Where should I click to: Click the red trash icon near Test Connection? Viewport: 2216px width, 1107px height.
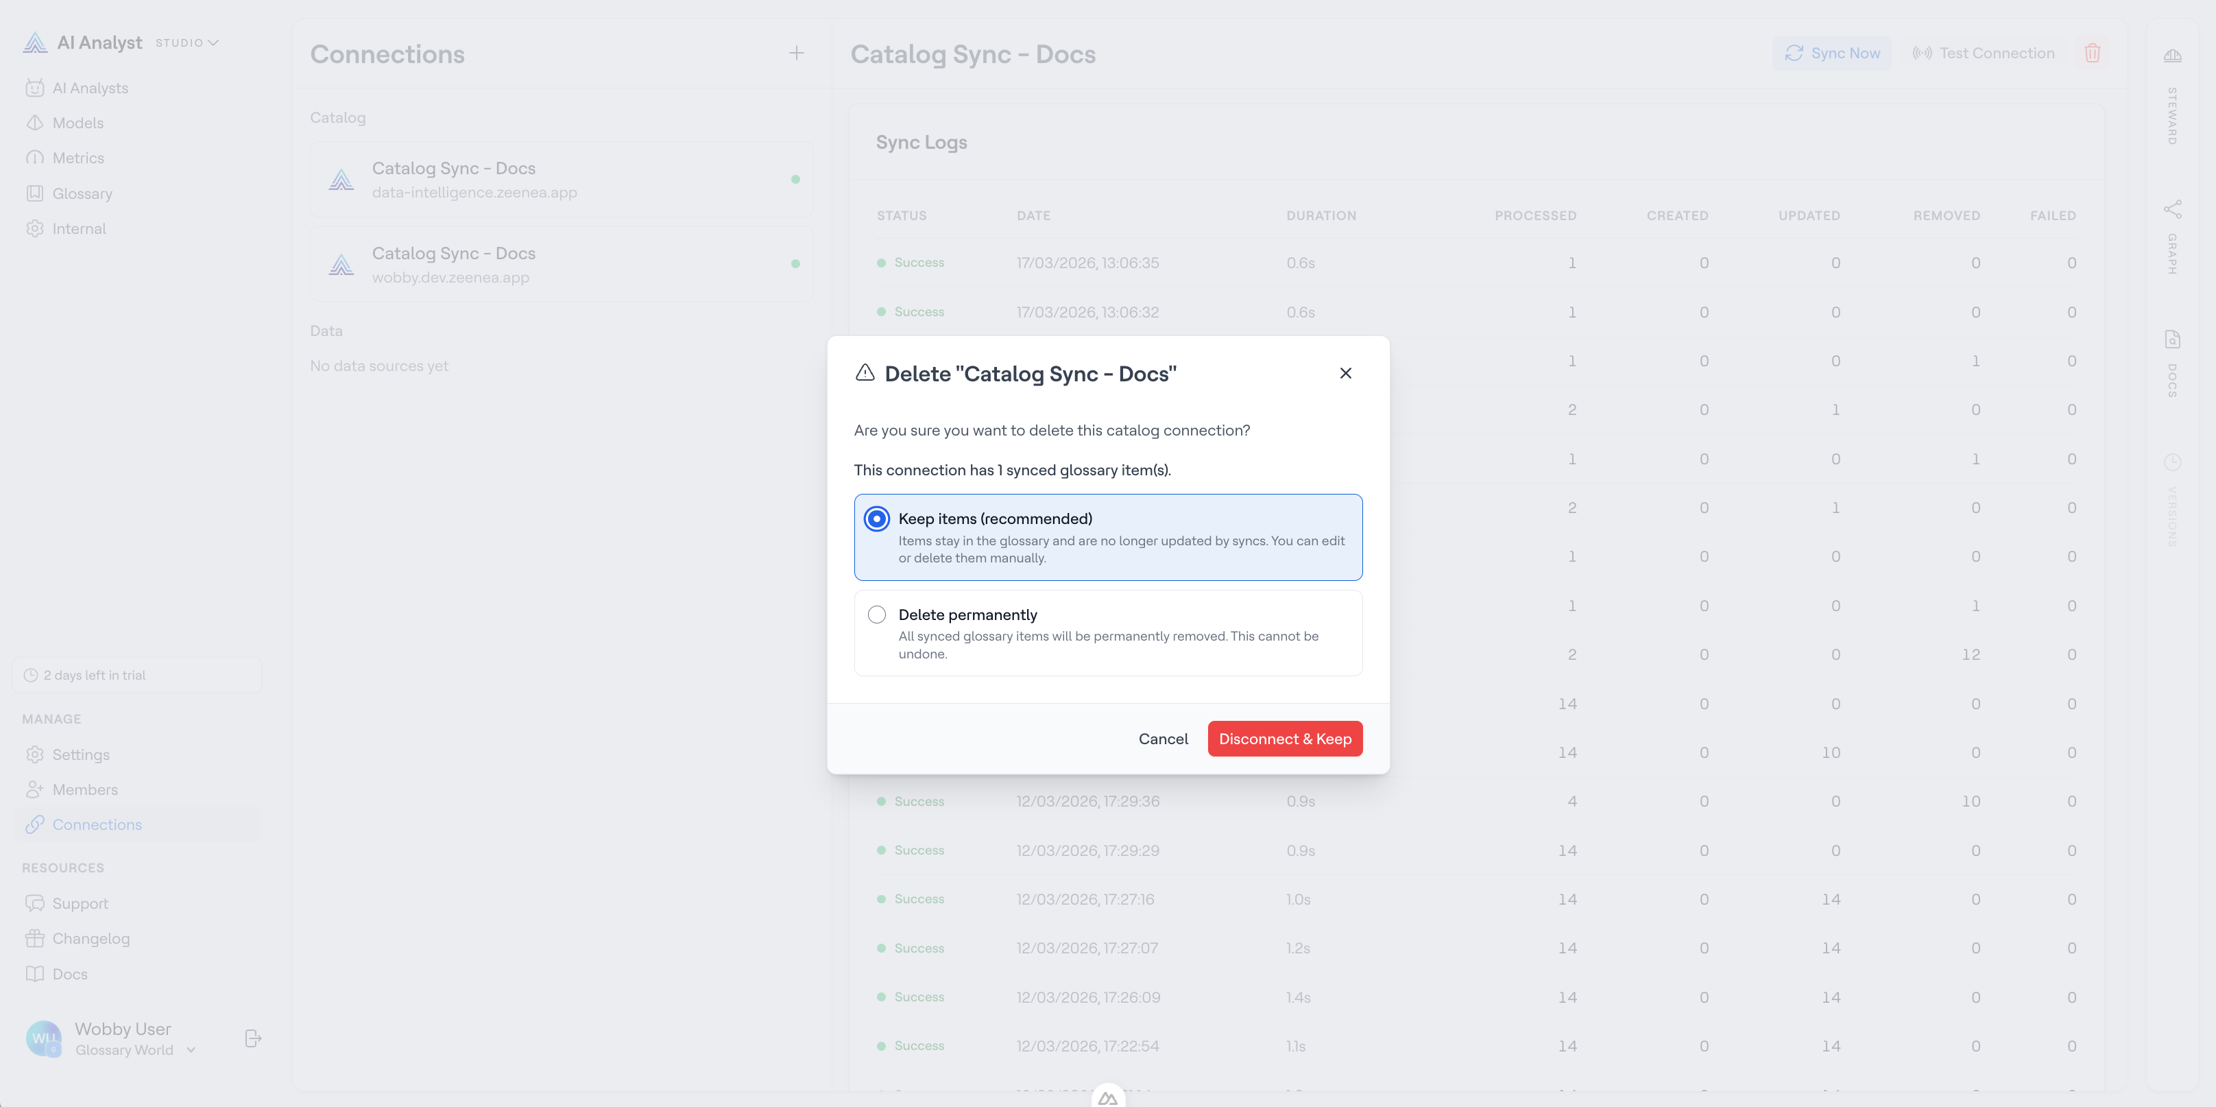tap(2092, 53)
